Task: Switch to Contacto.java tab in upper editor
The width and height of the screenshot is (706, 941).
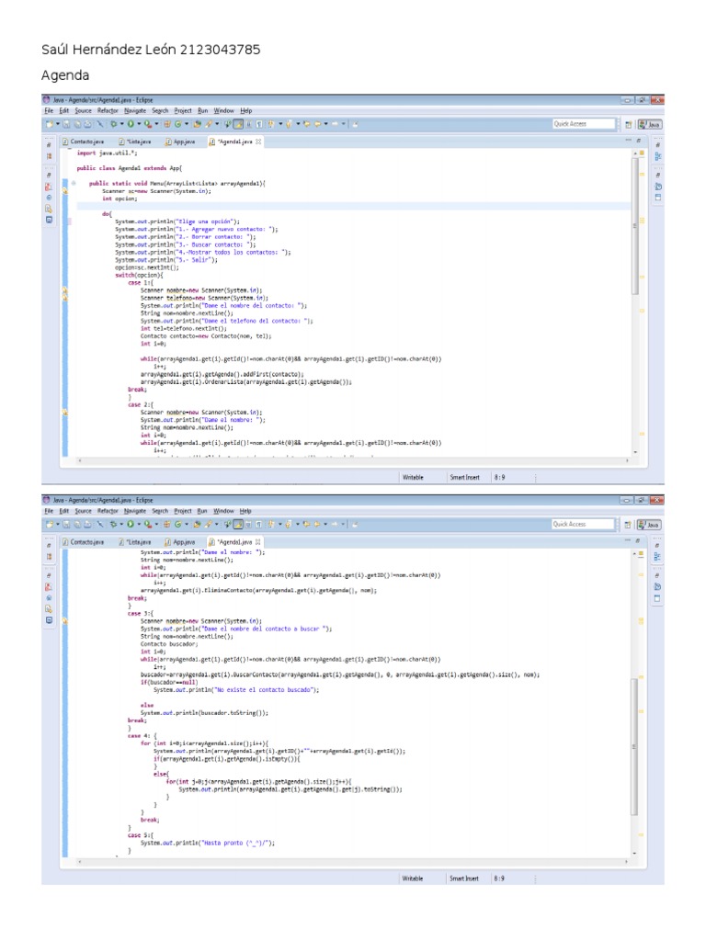Action: (x=85, y=142)
